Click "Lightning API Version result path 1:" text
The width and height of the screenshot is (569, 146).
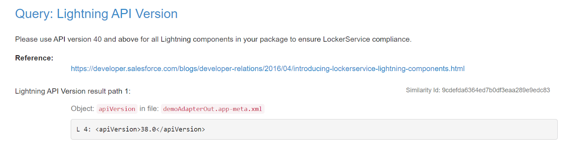pos(73,91)
